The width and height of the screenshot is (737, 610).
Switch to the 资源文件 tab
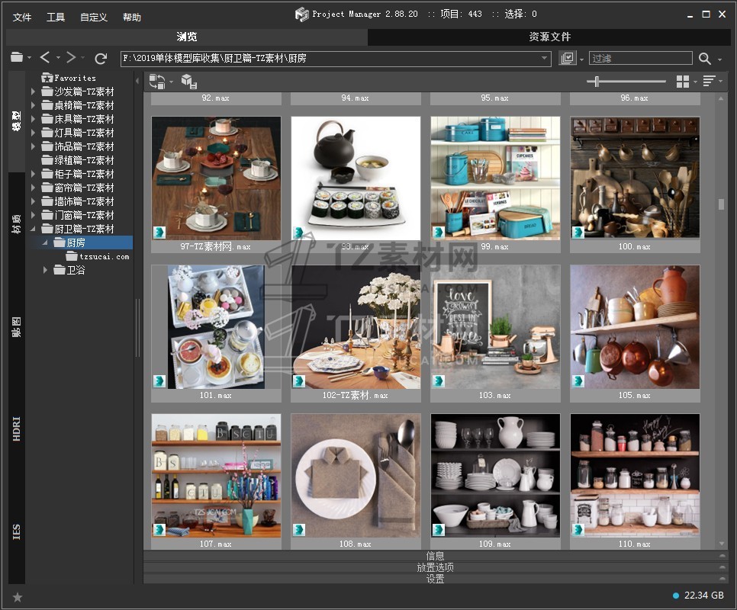coord(550,37)
